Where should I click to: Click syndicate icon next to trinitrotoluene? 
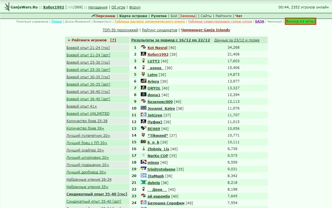click(144, 169)
